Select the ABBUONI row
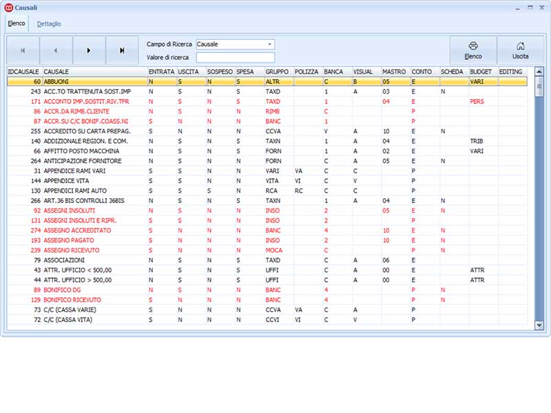The height and width of the screenshot is (413, 551). coord(267,81)
